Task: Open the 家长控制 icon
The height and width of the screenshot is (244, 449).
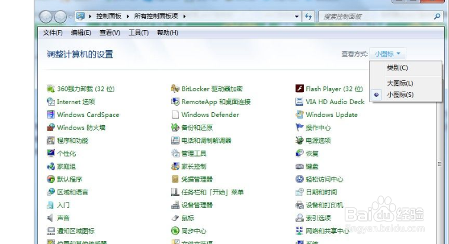Action: pyautogui.click(x=175, y=166)
